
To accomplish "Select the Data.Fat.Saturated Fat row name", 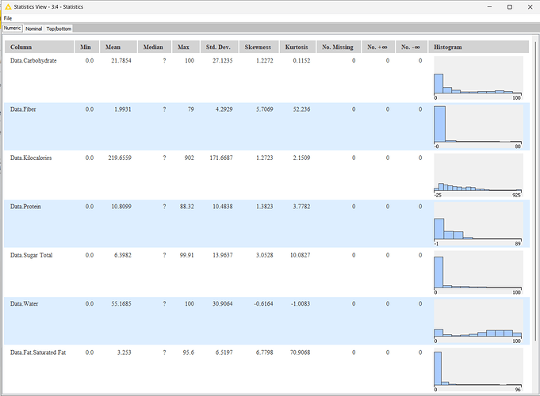I will [x=38, y=352].
